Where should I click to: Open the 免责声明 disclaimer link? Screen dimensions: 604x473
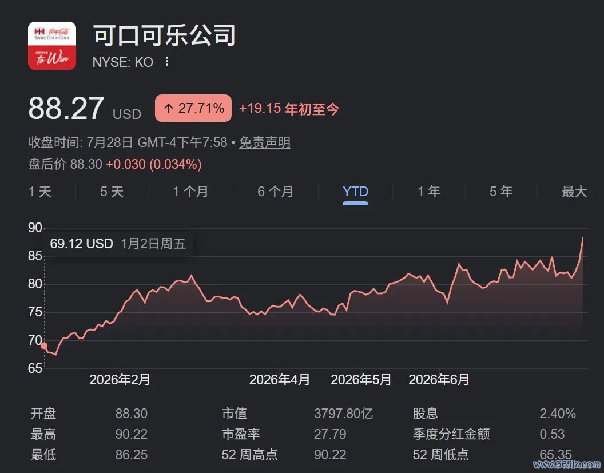tap(265, 143)
